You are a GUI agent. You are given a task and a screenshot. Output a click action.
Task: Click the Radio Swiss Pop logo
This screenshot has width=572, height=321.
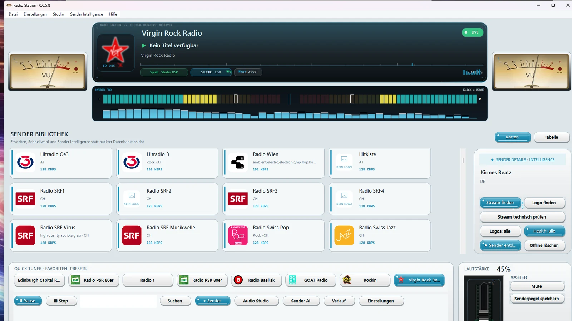(x=238, y=236)
